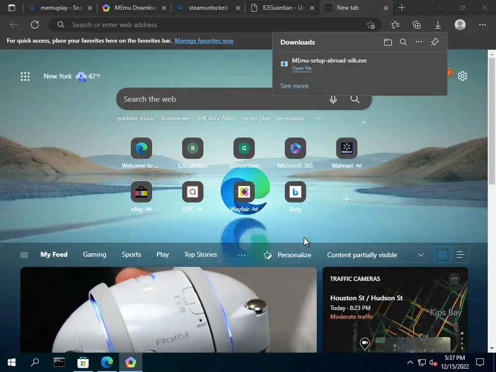Open page settings gear icon
The height and width of the screenshot is (372, 496).
(462, 76)
